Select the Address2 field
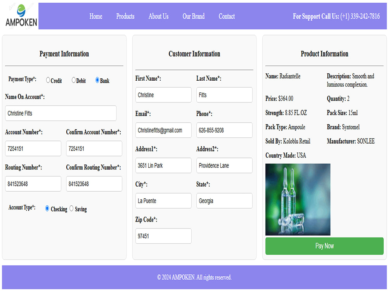 [224, 166]
